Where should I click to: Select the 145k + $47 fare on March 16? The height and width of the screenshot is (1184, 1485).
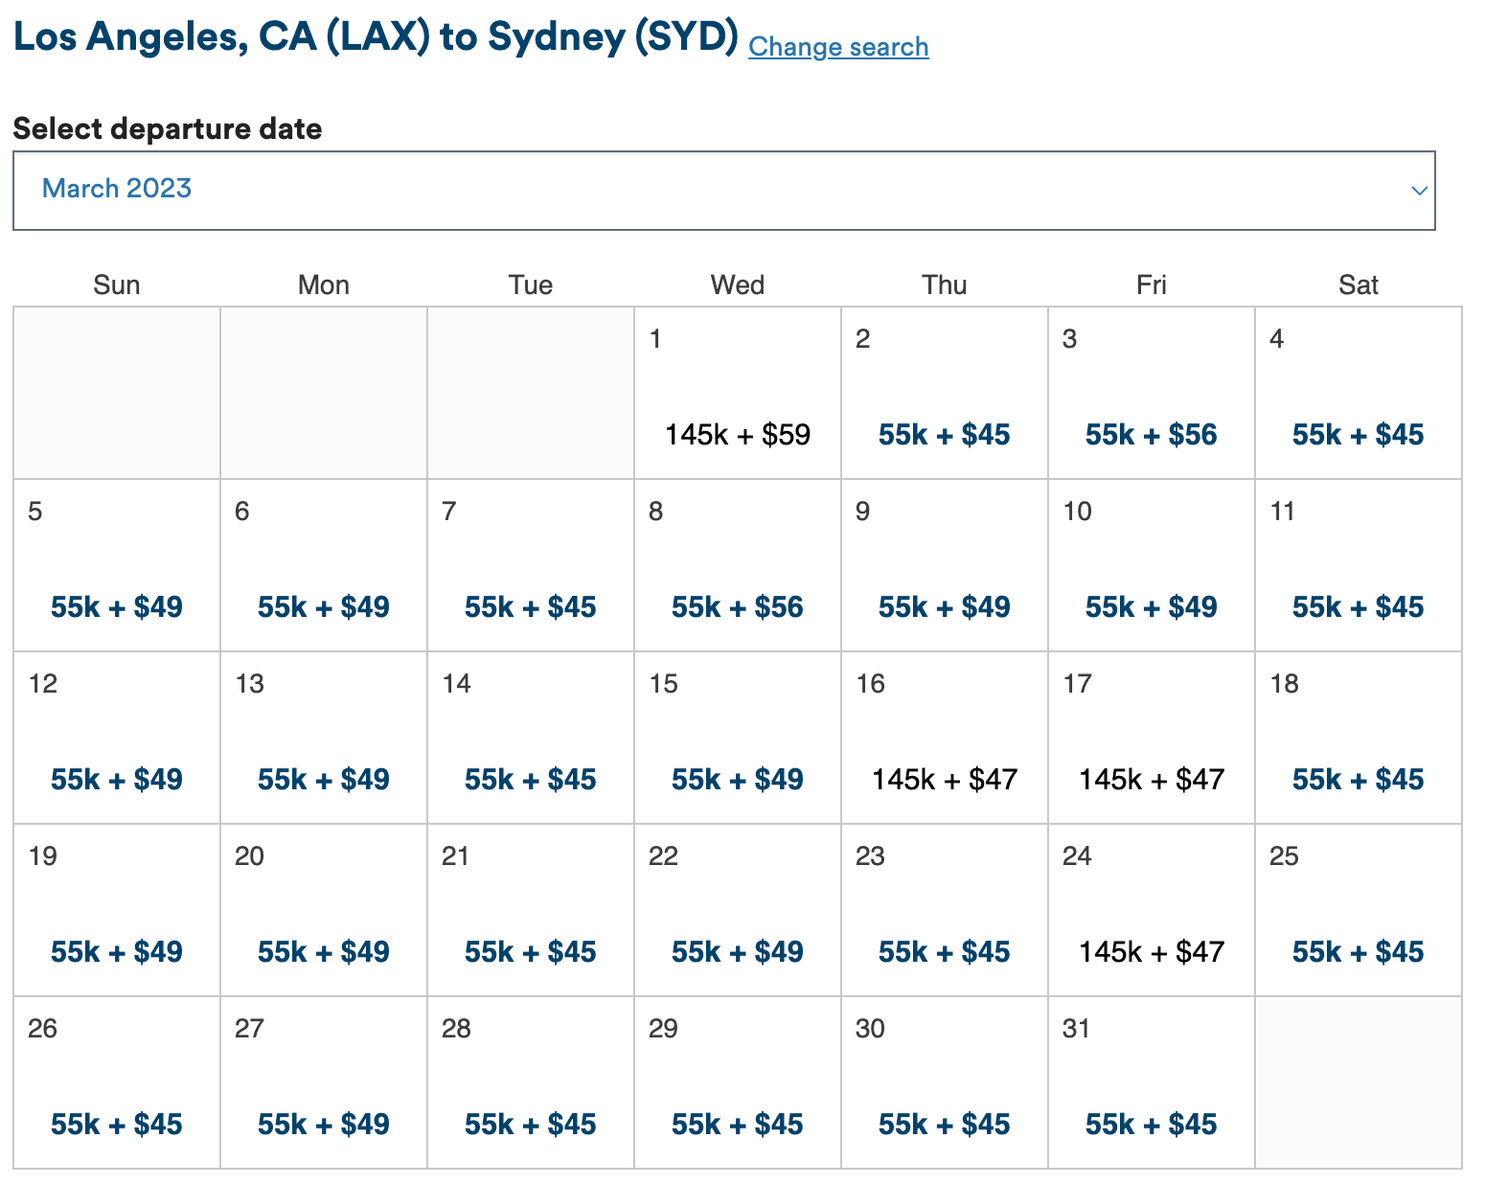click(944, 779)
